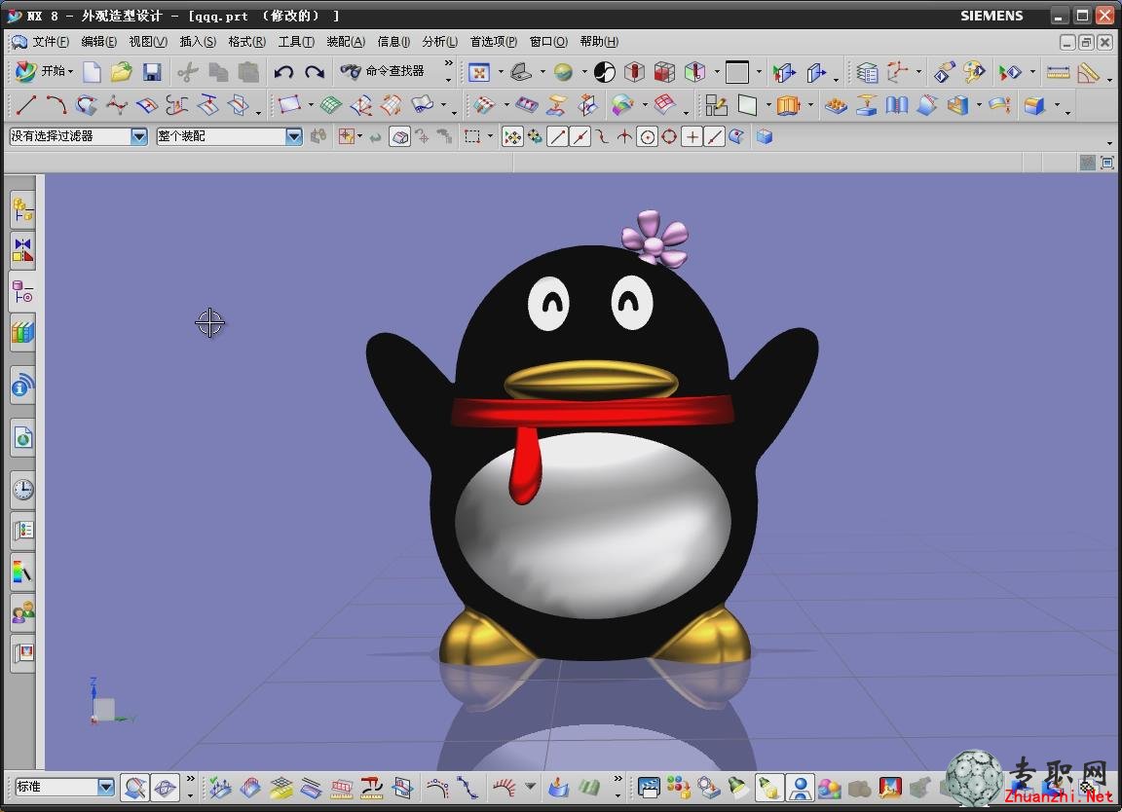Open the Reuse Library books sidebar tab

pos(23,333)
